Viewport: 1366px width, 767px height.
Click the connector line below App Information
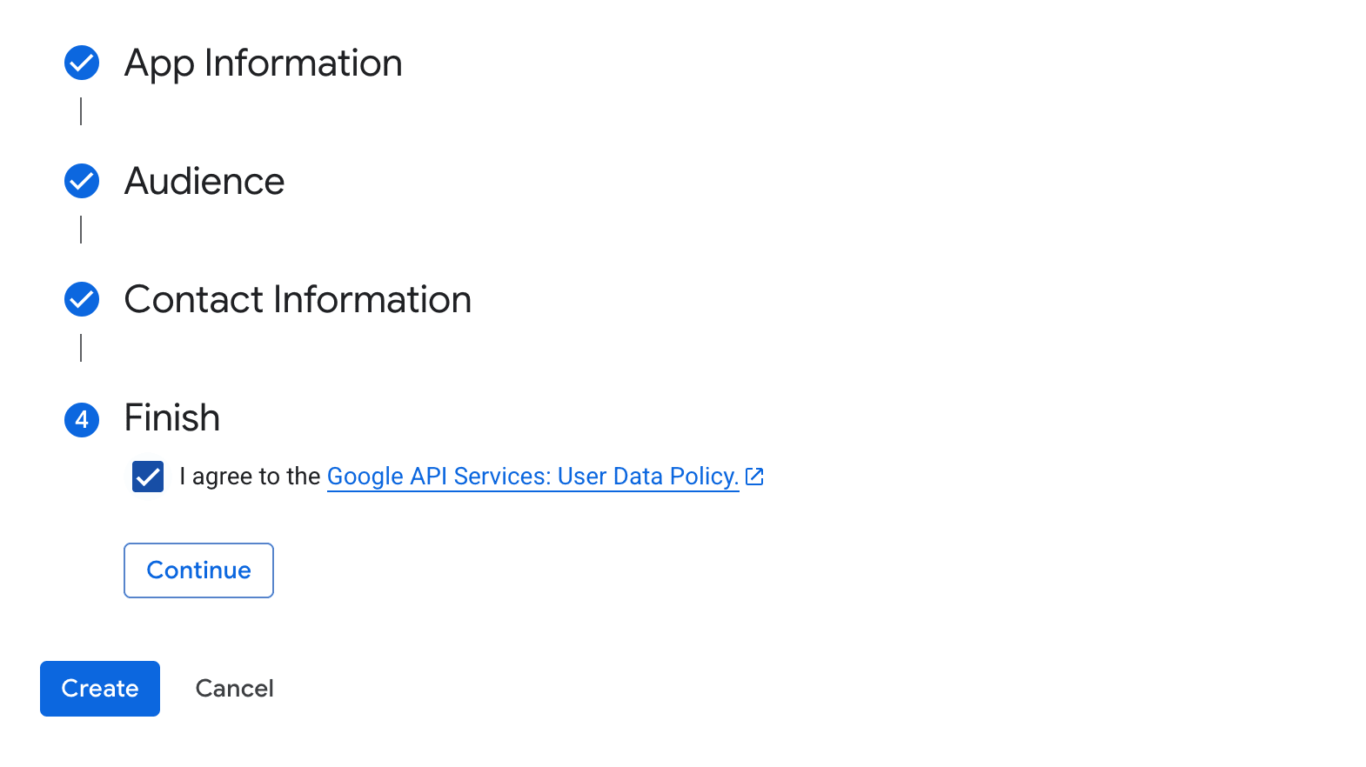point(81,111)
